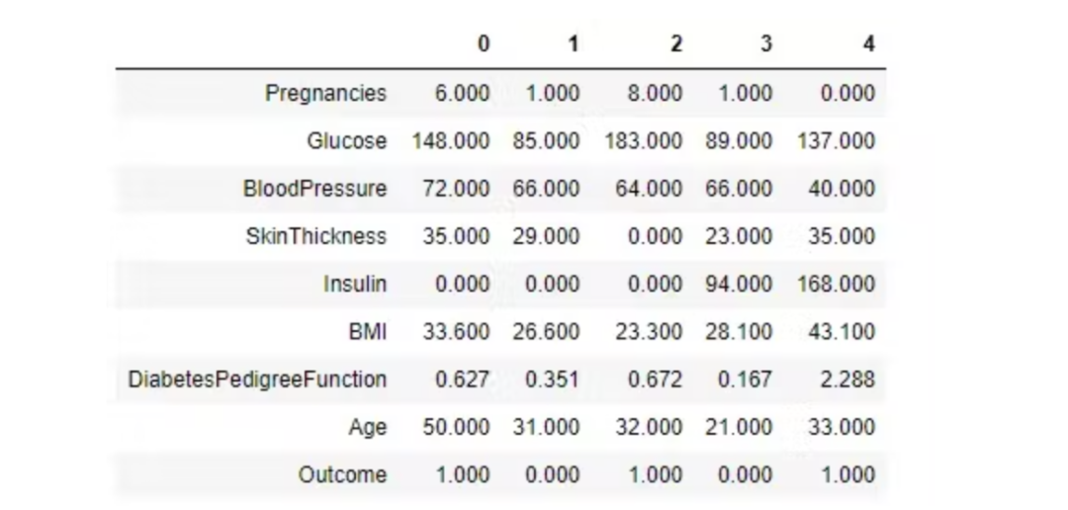This screenshot has height=510, width=1068.
Task: Select column header 0
Action: click(483, 44)
